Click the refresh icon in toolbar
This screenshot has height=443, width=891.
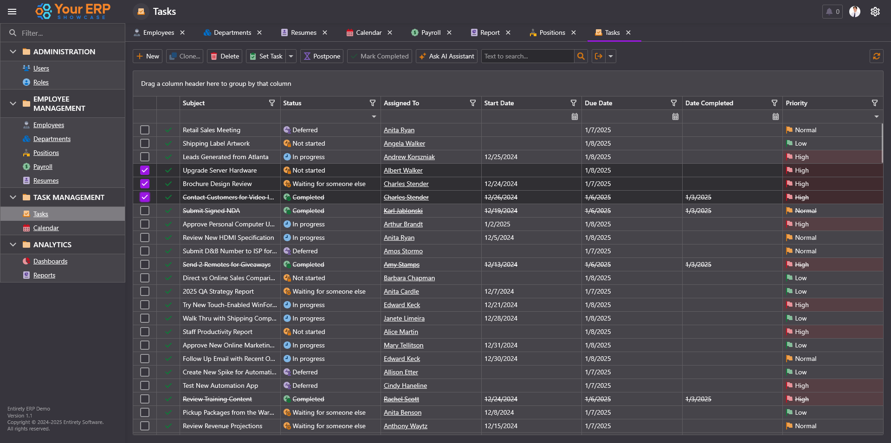pyautogui.click(x=876, y=56)
